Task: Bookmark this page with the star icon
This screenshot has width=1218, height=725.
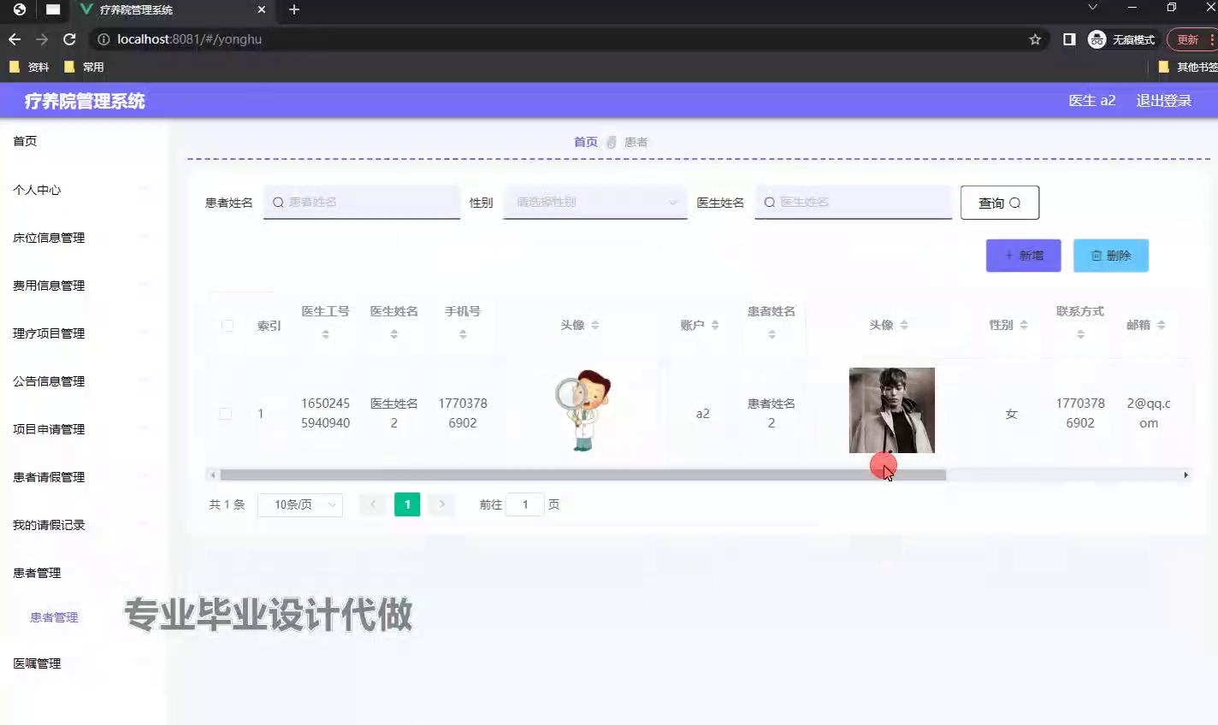Action: click(x=1035, y=39)
